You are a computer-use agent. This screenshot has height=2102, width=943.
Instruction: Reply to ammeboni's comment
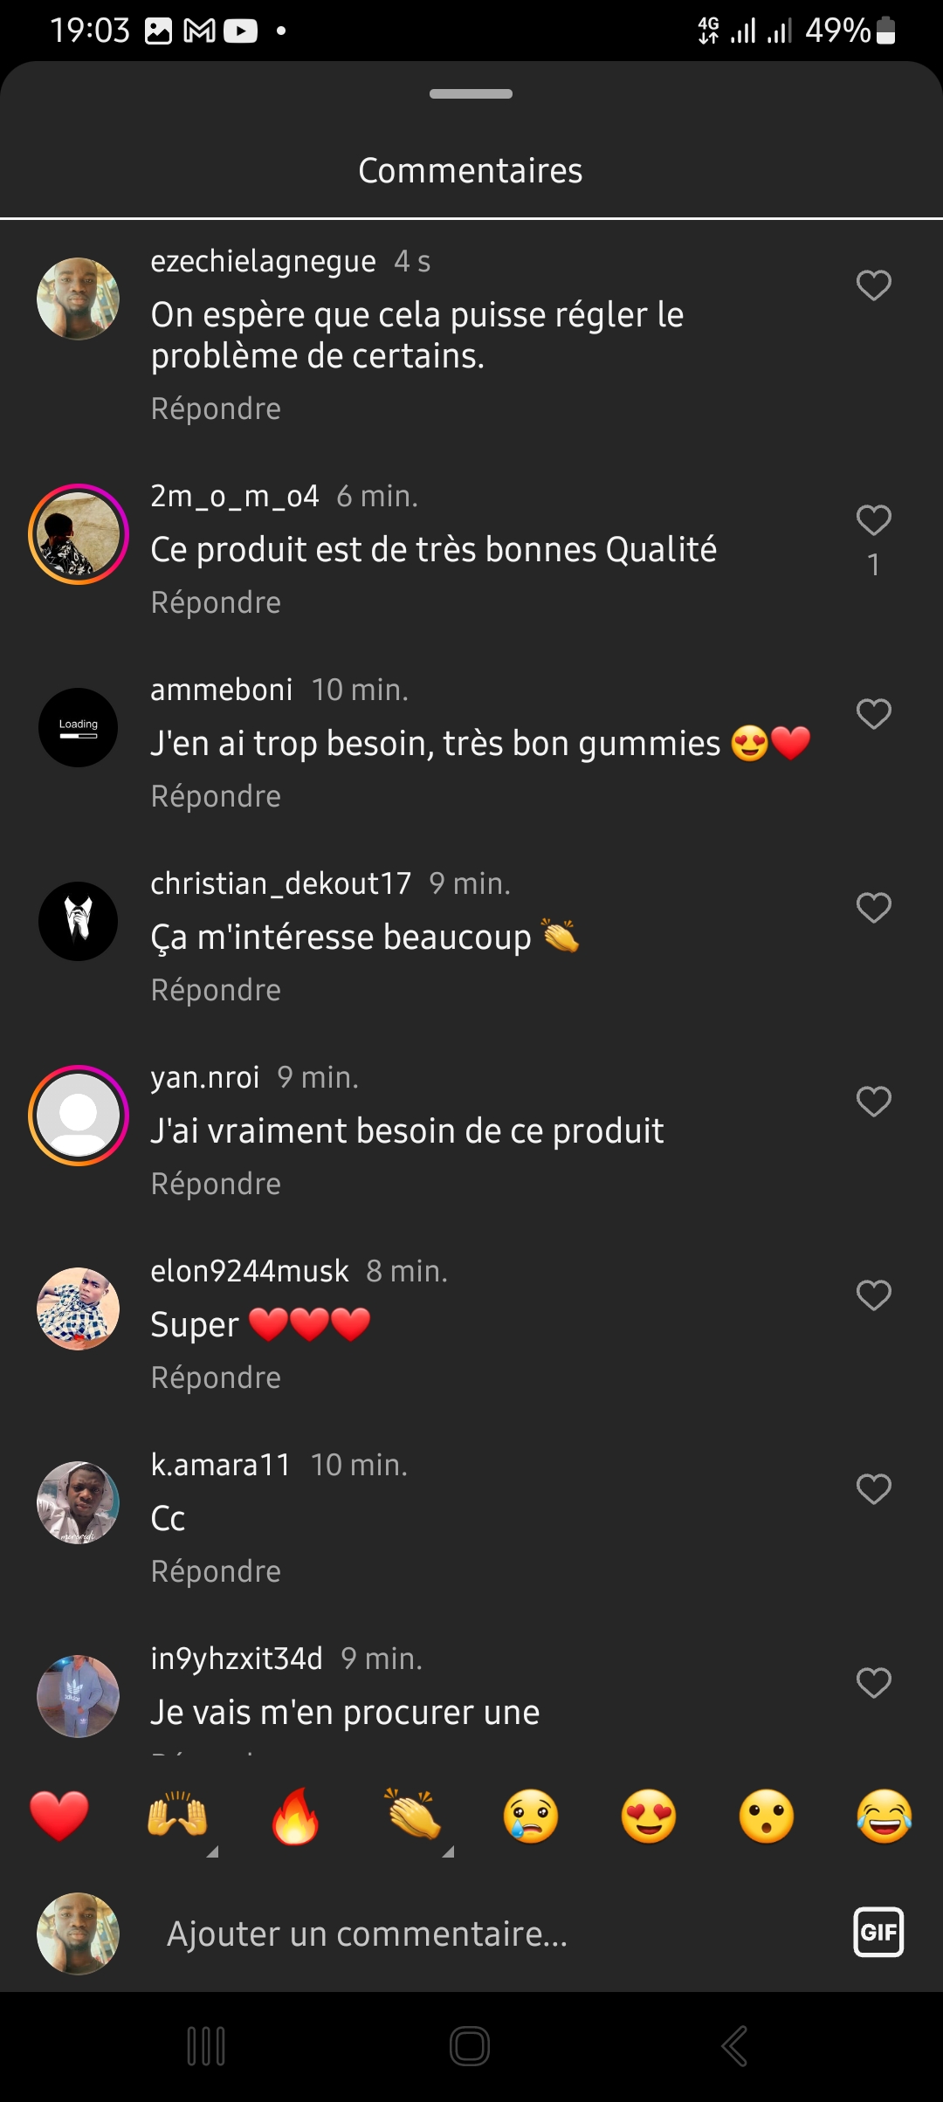(x=216, y=796)
